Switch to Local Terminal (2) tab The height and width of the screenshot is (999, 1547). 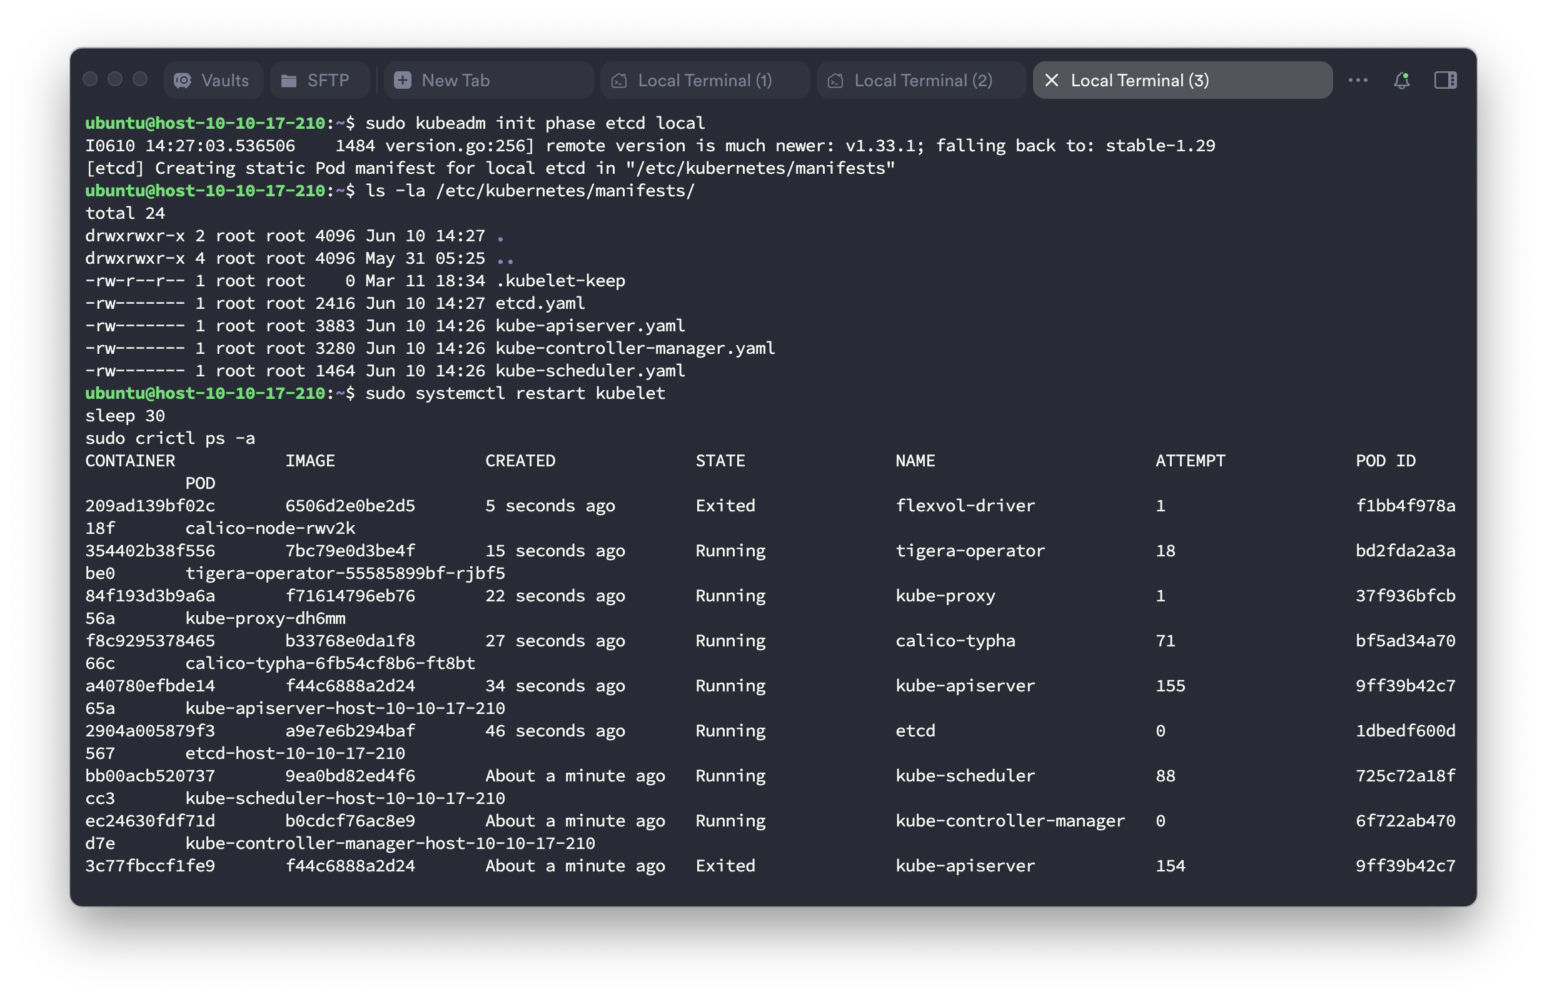(922, 81)
